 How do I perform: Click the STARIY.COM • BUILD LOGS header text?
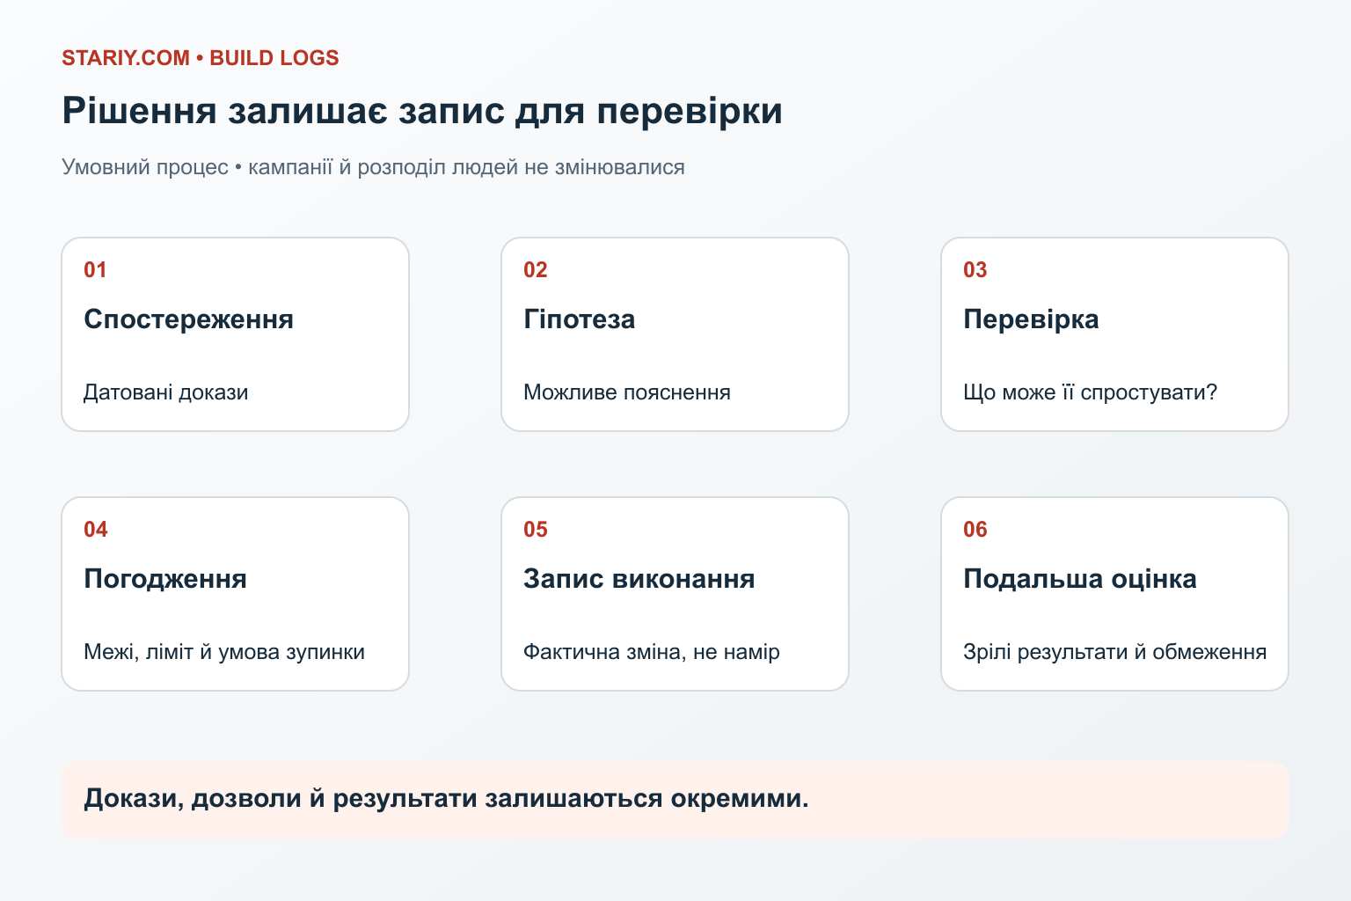tap(201, 58)
